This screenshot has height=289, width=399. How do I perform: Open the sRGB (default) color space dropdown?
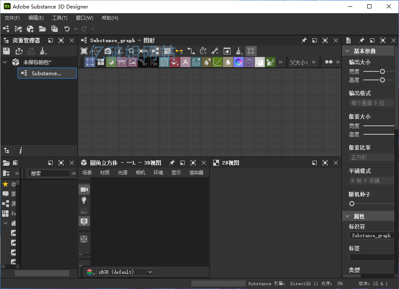click(x=125, y=272)
